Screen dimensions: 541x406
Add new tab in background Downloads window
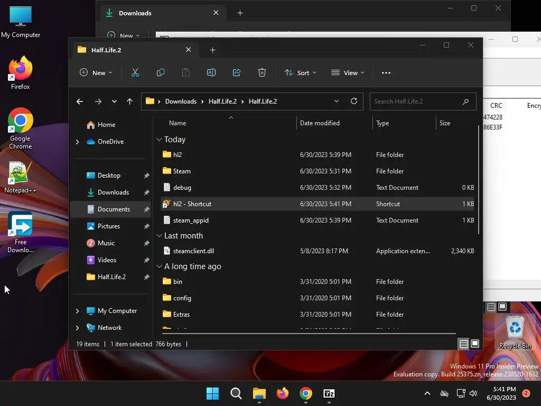[240, 13]
